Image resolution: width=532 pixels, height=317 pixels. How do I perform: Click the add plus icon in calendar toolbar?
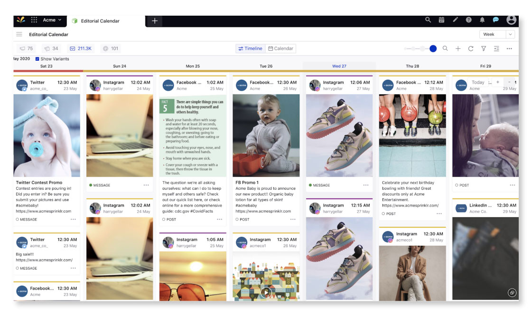458,48
